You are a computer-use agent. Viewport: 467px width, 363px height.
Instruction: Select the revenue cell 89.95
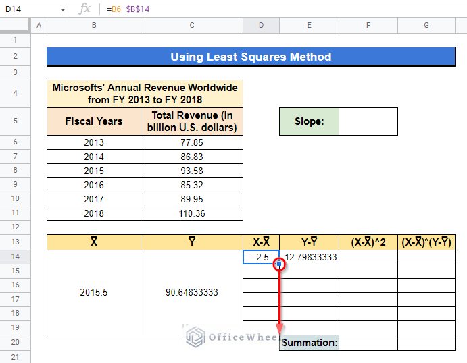pyautogui.click(x=192, y=199)
